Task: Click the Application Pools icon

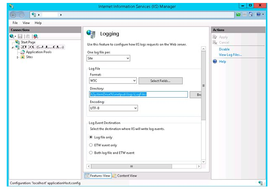Action: click(x=23, y=52)
